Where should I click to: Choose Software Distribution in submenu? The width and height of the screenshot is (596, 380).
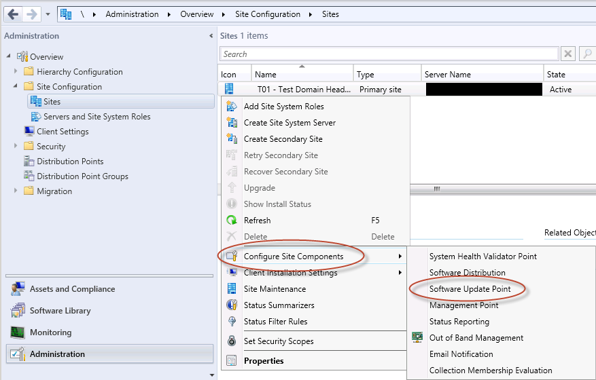(467, 273)
